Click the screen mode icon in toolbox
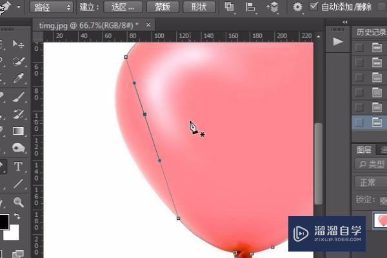Image resolution: width=387 pixels, height=258 pixels. tap(18, 253)
